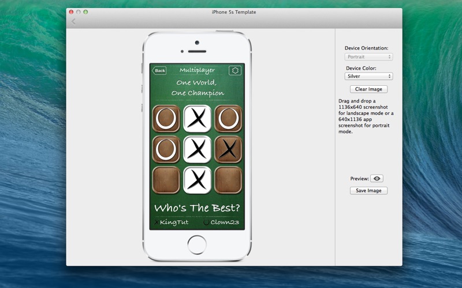The width and height of the screenshot is (462, 288).
Task: Click the "One Champion" chalk text
Action: (198, 93)
